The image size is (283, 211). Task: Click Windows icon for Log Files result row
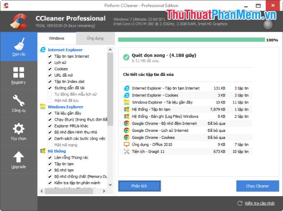click(x=127, y=116)
